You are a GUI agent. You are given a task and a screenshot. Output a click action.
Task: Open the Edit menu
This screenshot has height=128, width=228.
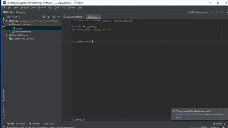click(10, 7)
